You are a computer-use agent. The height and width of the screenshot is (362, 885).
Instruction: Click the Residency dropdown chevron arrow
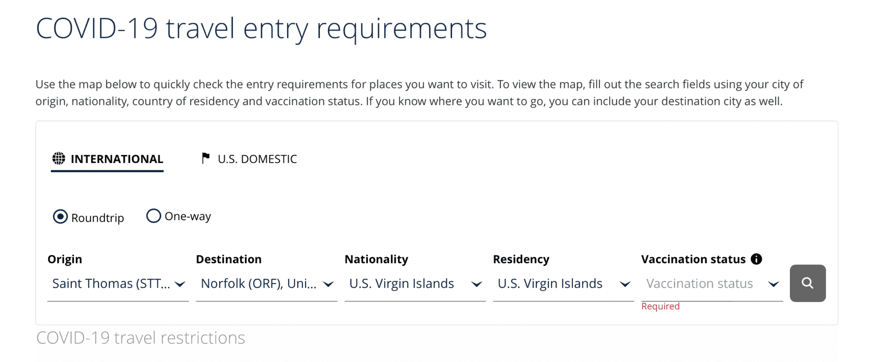[x=625, y=284]
